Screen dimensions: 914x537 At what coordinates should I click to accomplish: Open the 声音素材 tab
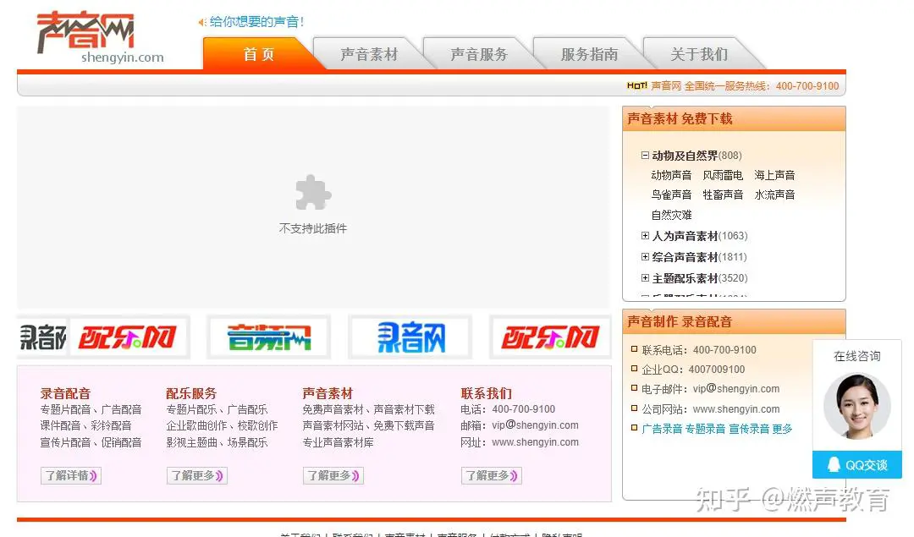click(369, 54)
